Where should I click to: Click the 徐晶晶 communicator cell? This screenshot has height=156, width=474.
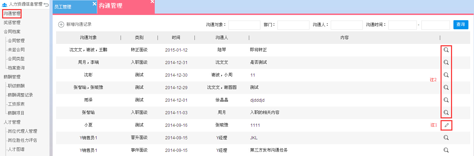click(x=222, y=100)
